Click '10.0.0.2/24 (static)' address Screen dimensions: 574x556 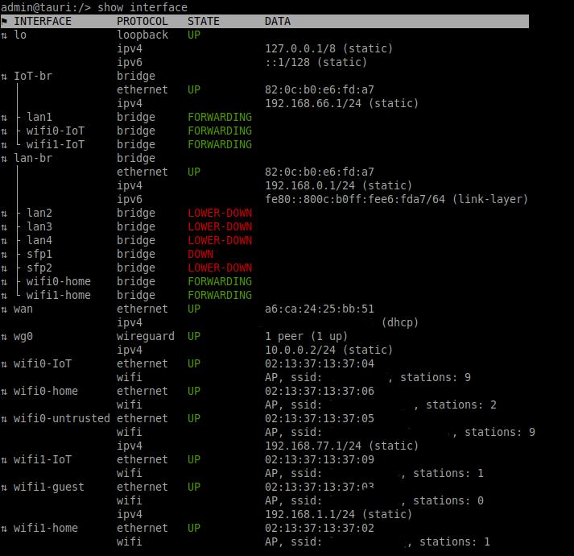(328, 350)
